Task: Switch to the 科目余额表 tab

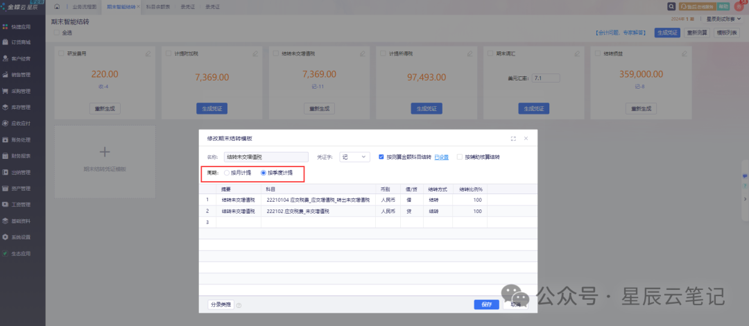Action: (x=157, y=7)
